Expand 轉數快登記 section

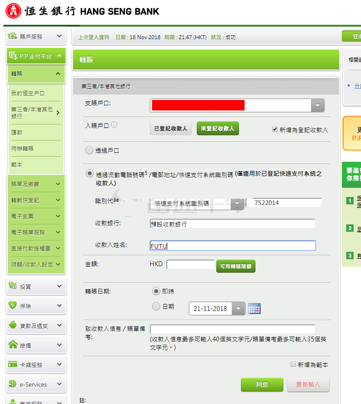pos(36,200)
